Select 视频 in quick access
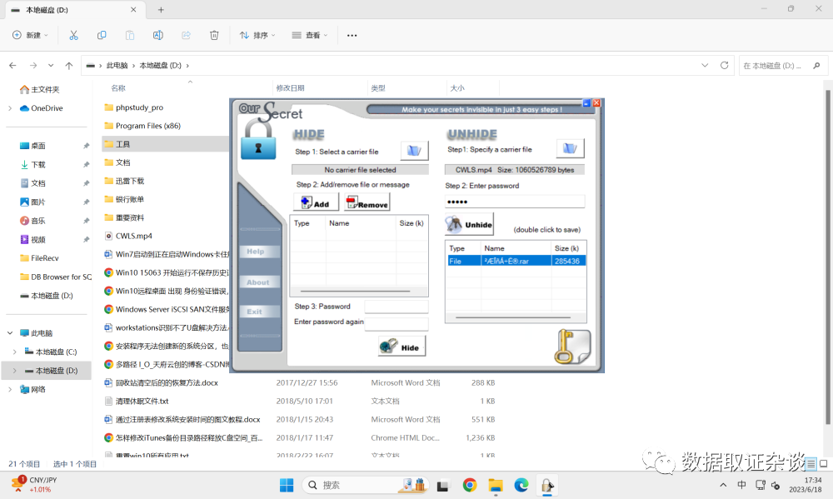 (x=32, y=239)
